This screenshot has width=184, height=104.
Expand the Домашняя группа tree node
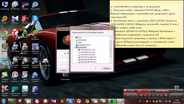coord(74,45)
